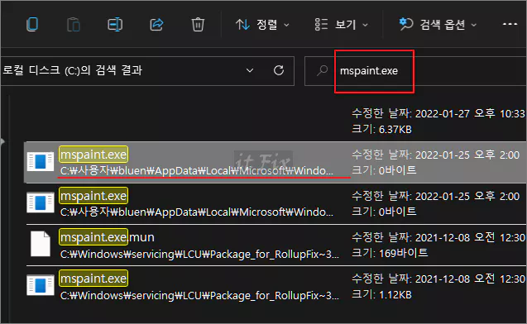Click the app icon of the unselected 0바이트 mspaint.exe row
The height and width of the screenshot is (324, 527).
coord(41,202)
